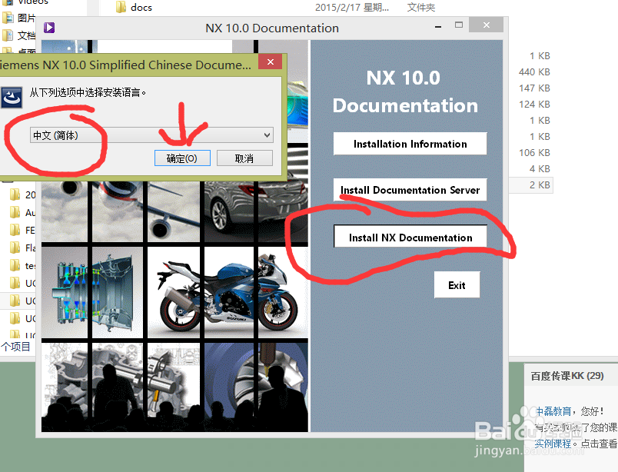Click the turbine cross-section image
The height and width of the screenshot is (472, 618).
[92, 292]
